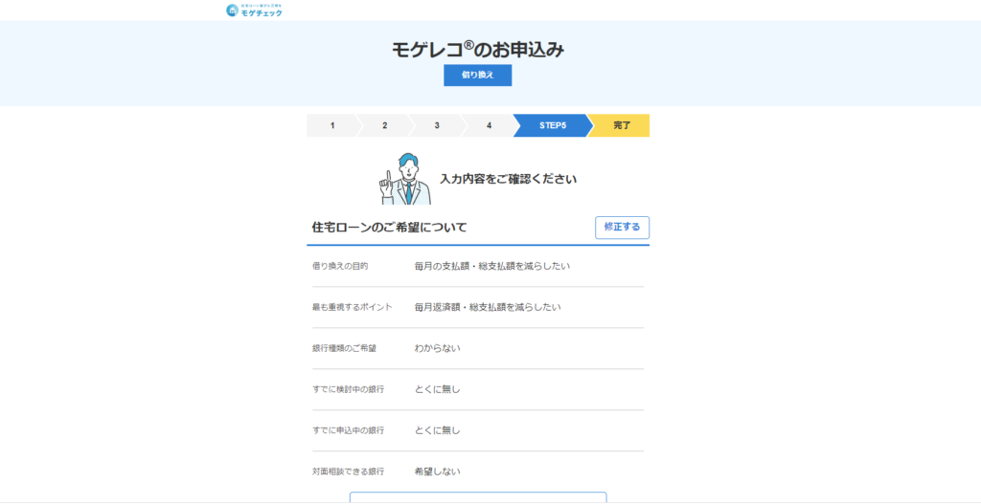
Task: Click とくに無し value for 申込中の銀行
Action: (x=437, y=431)
